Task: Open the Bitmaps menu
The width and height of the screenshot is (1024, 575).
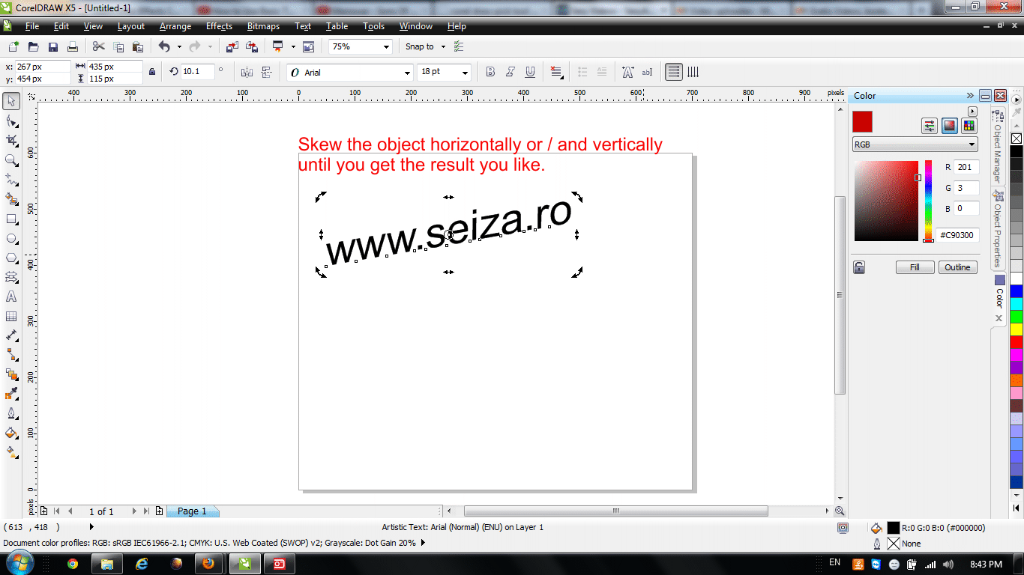Action: (x=263, y=26)
